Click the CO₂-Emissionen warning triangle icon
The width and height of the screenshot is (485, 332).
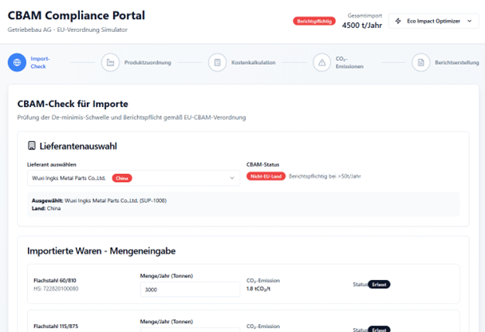321,62
